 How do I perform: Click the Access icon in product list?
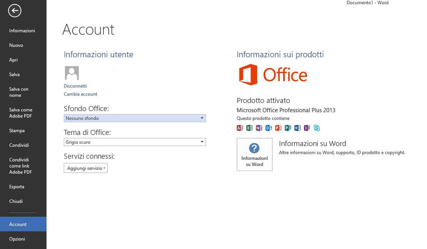pos(240,128)
